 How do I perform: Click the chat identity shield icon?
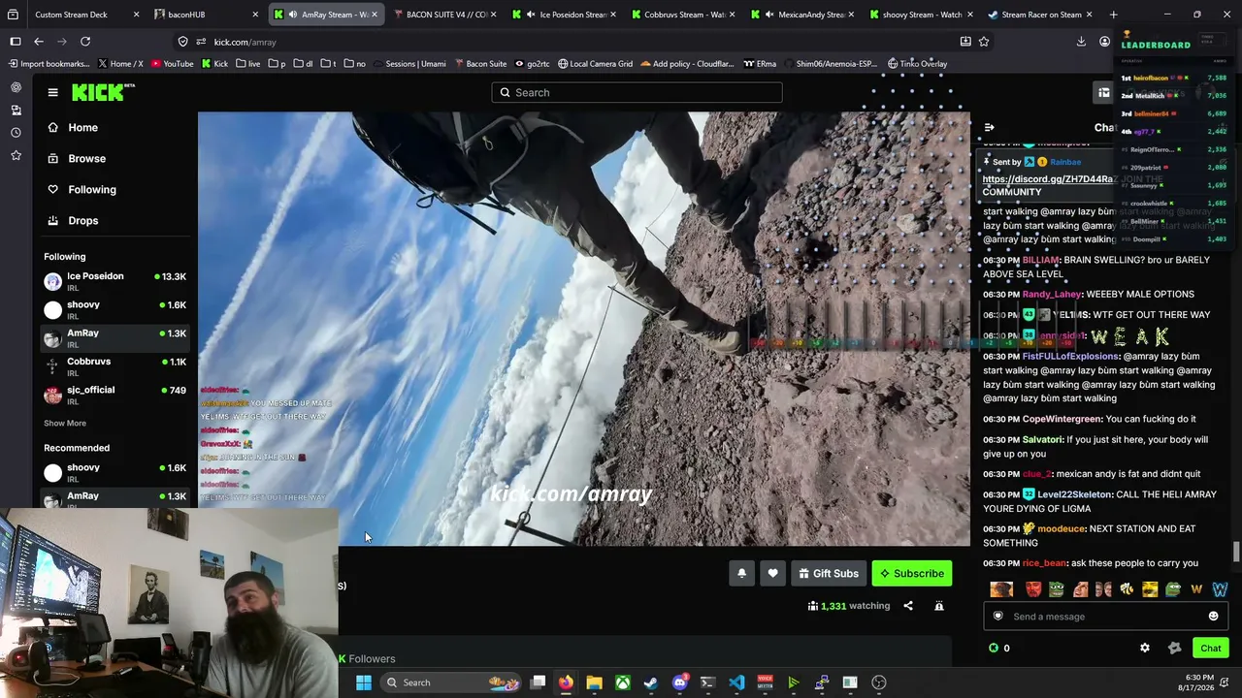tap(997, 617)
